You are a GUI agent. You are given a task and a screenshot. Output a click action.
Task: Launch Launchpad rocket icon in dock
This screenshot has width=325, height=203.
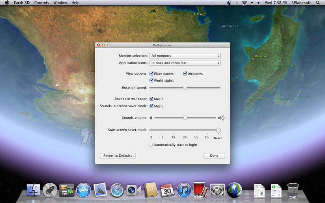coord(50,190)
